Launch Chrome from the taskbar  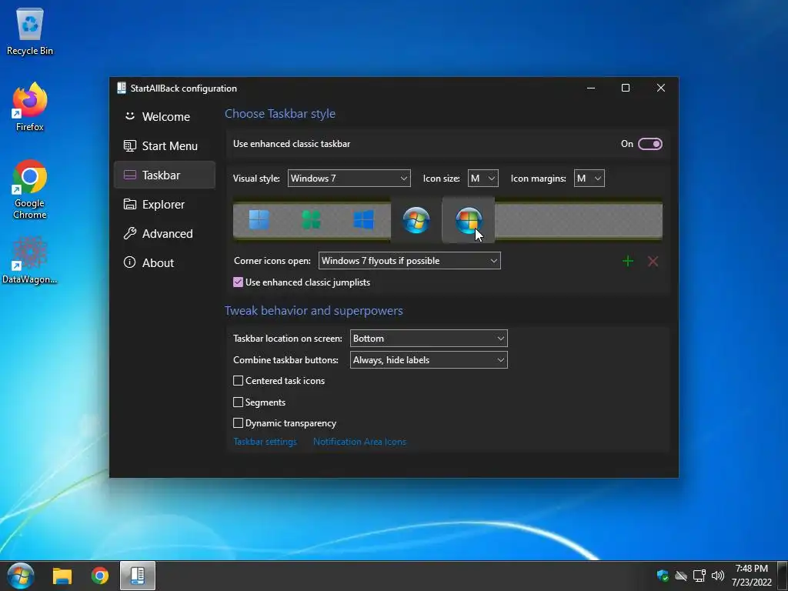99,576
